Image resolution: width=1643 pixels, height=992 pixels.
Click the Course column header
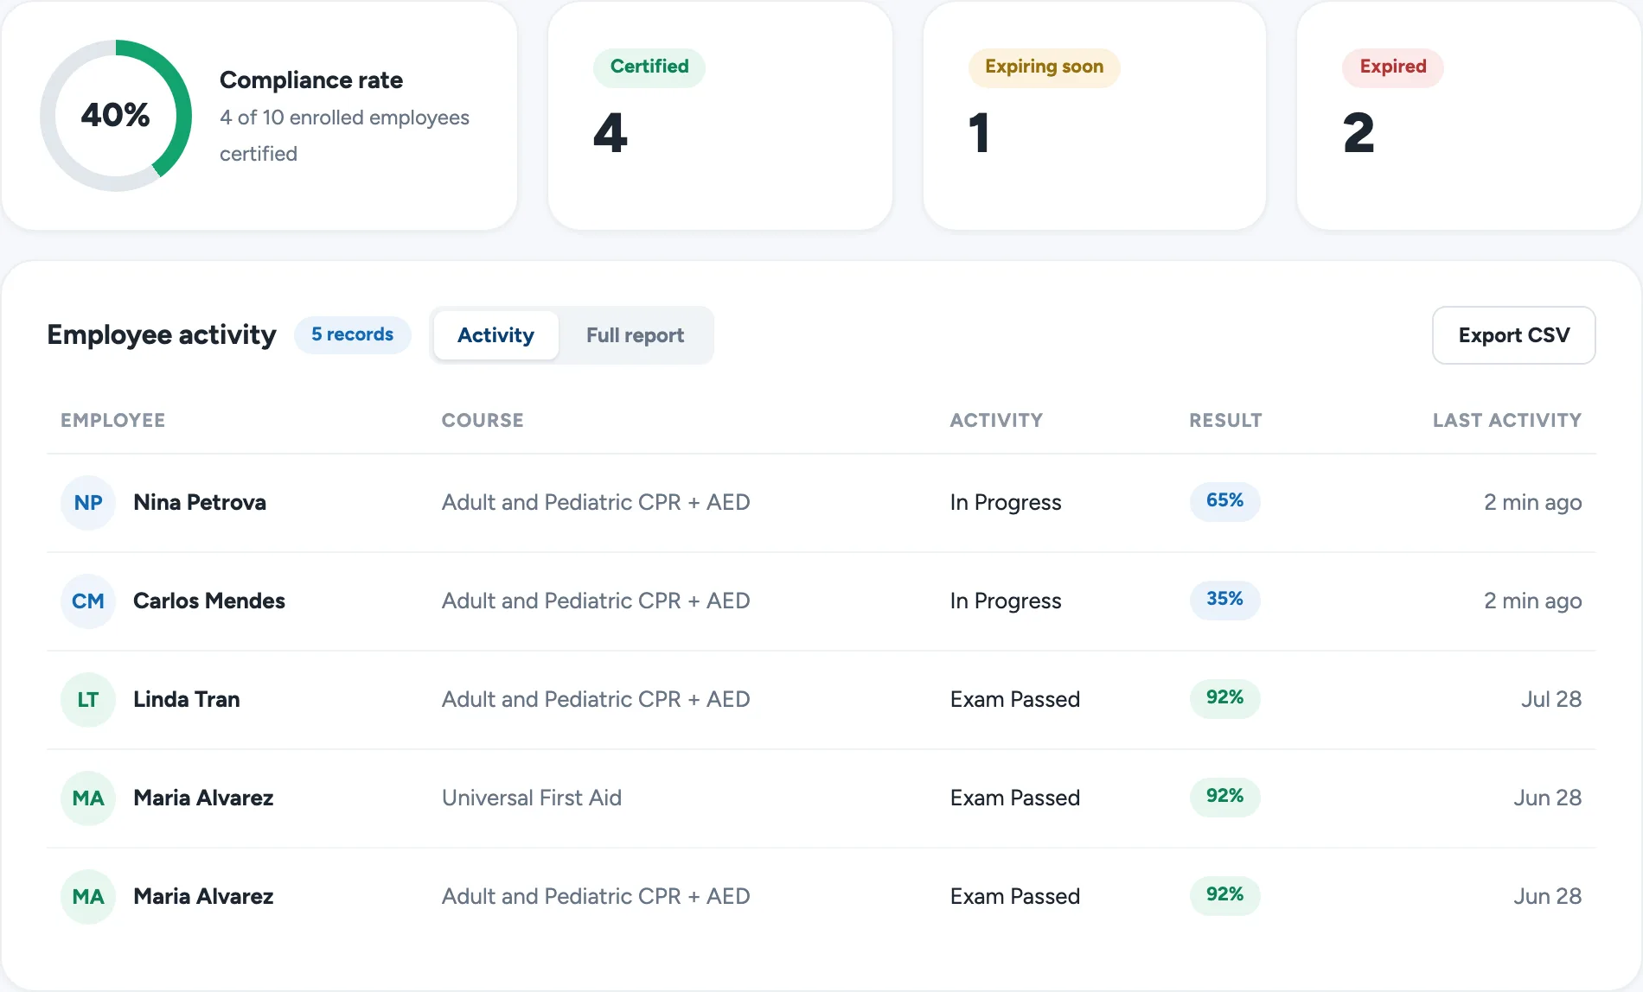(x=483, y=420)
